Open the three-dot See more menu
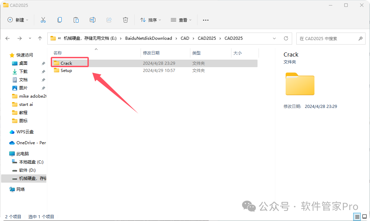Viewport: 370px width, 221px height. coord(206,20)
